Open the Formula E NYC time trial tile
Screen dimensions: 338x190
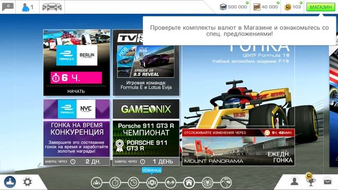point(77,132)
